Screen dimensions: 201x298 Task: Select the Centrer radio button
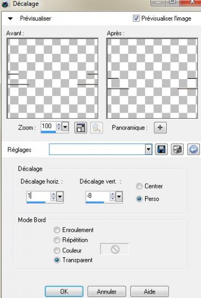[139, 186]
